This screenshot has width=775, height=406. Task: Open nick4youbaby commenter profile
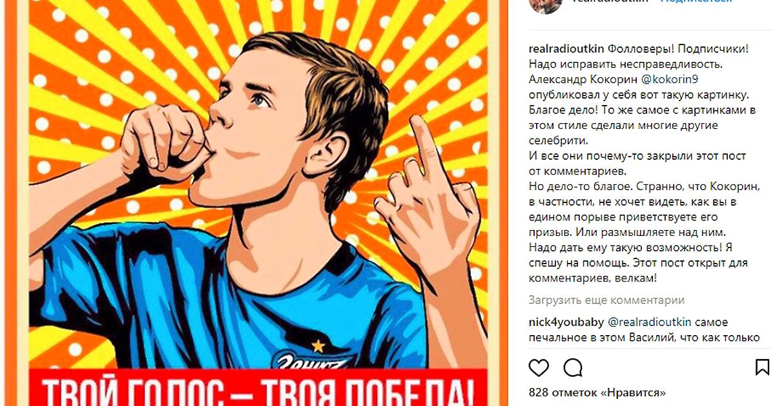tap(566, 322)
